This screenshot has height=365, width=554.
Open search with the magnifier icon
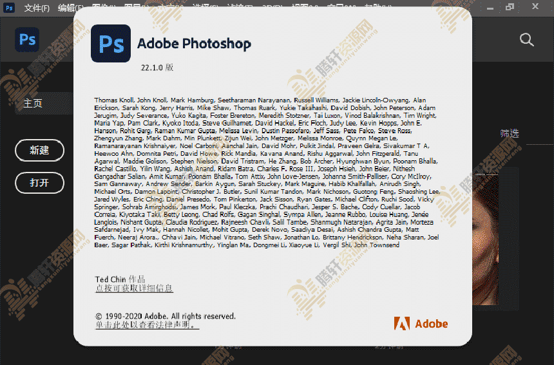pos(526,40)
